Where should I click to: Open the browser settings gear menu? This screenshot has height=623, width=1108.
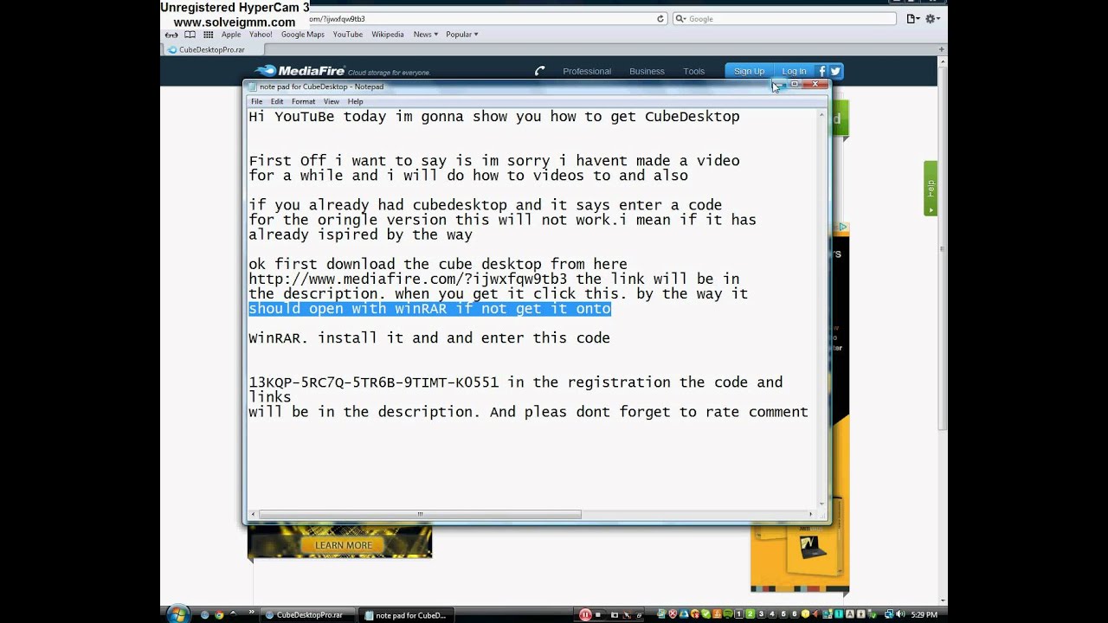(x=933, y=18)
